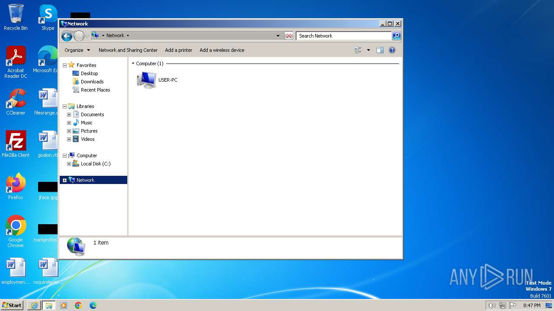Screen dimensions: 554x311
Task: Open Google Chrome from the taskbar
Action: [78, 305]
